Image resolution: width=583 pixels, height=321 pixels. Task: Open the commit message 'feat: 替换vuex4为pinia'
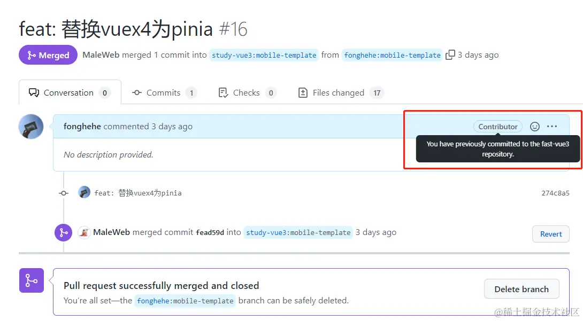pos(138,193)
